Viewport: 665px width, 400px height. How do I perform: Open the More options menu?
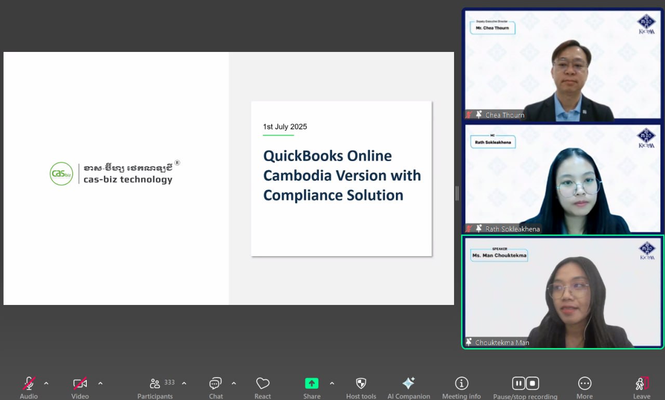(584, 384)
